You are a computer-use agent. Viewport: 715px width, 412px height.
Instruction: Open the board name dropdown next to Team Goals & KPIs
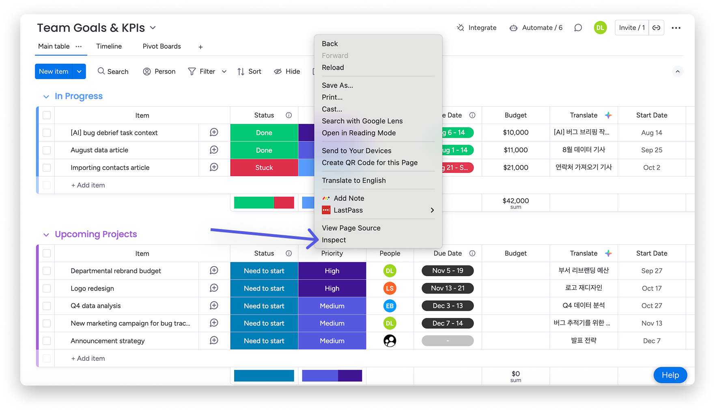point(153,28)
